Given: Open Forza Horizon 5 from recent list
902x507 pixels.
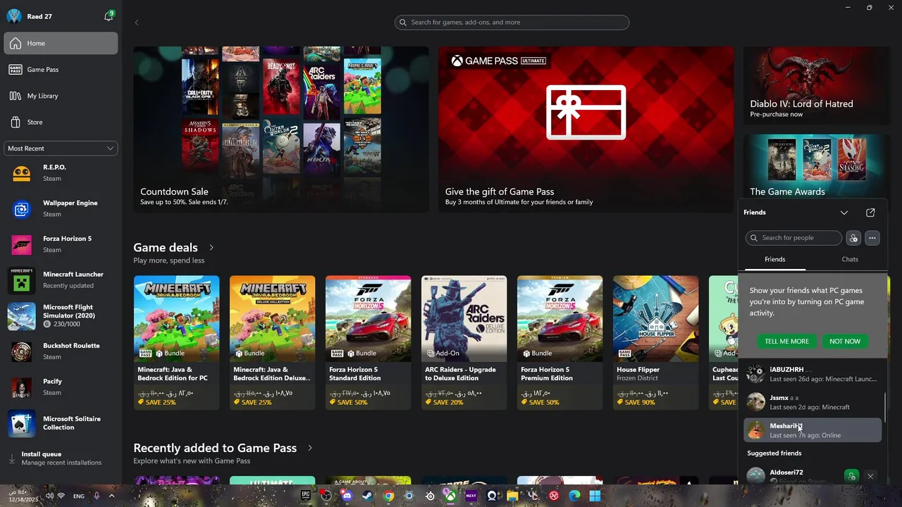Looking at the screenshot, I should point(61,244).
